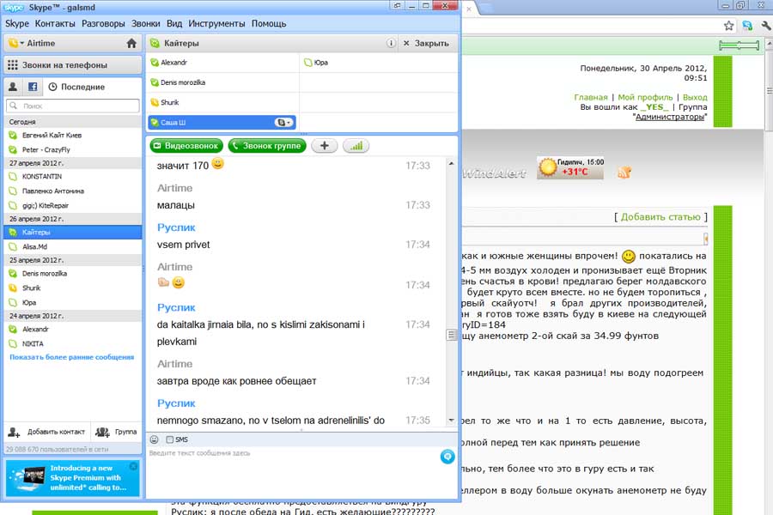Open the Звонки menu
Viewport: 773px width, 515px height.
point(145,24)
